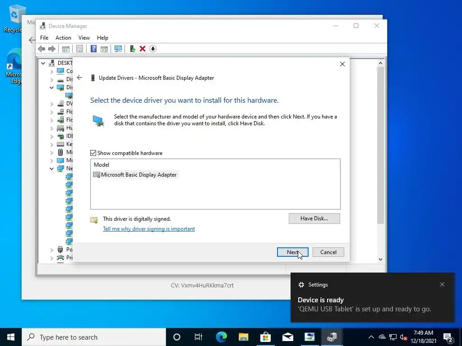Select the Monitors category icon
Screen dimensions: 462x346
point(60,160)
